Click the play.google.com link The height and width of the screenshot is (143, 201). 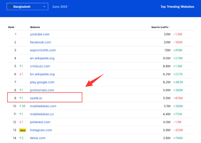[x=42, y=82]
